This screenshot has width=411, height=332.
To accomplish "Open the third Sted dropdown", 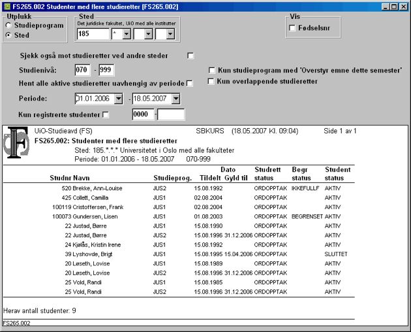I will tap(170, 34).
